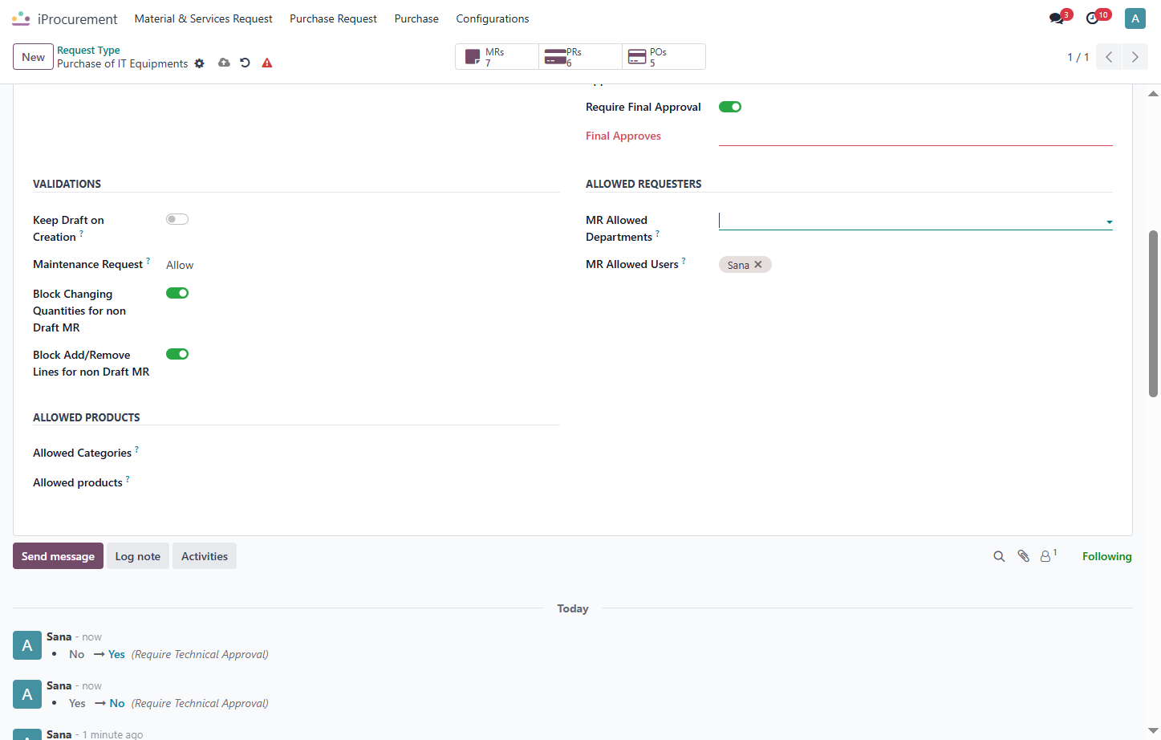Open the PRs smart button
Image resolution: width=1161 pixels, height=740 pixels.
point(581,57)
